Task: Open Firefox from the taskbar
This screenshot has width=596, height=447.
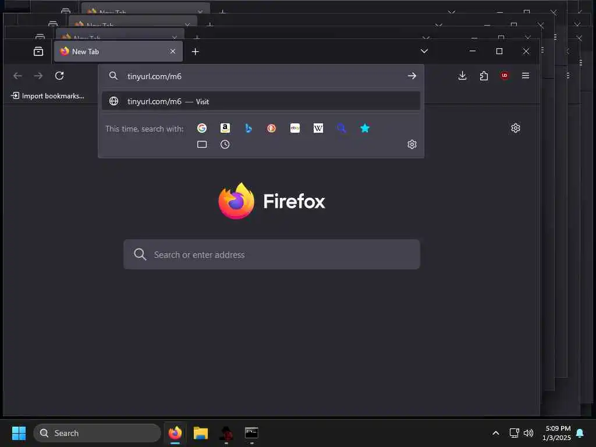Action: 175,433
